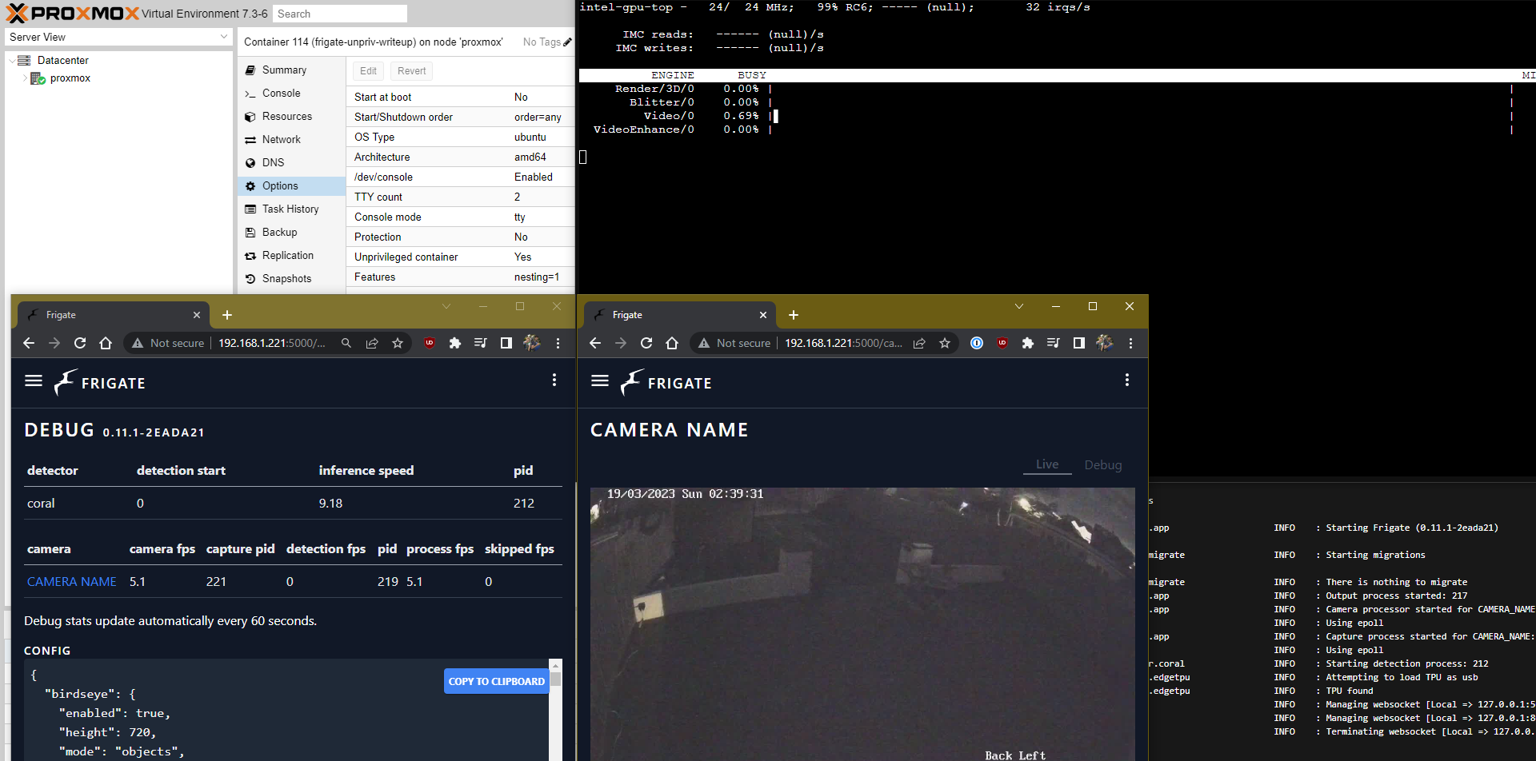Viewport: 1536px width, 761px height.
Task: Select the Options section
Action: (291, 186)
